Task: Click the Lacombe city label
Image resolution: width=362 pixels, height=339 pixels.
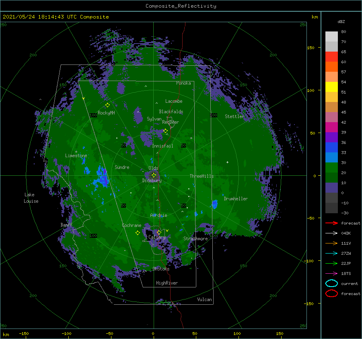Action: 174,101
